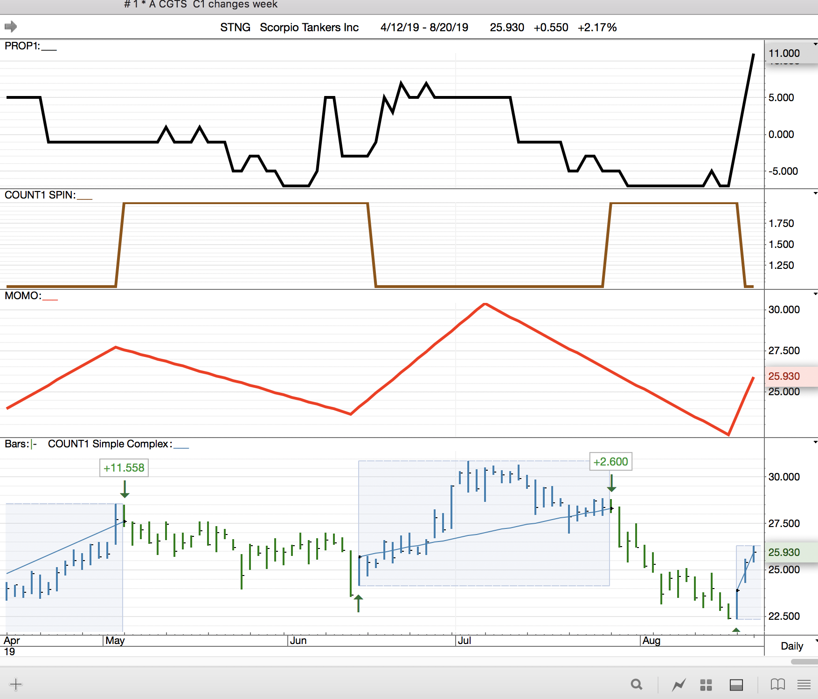Open the price pane options triangle

(815, 442)
